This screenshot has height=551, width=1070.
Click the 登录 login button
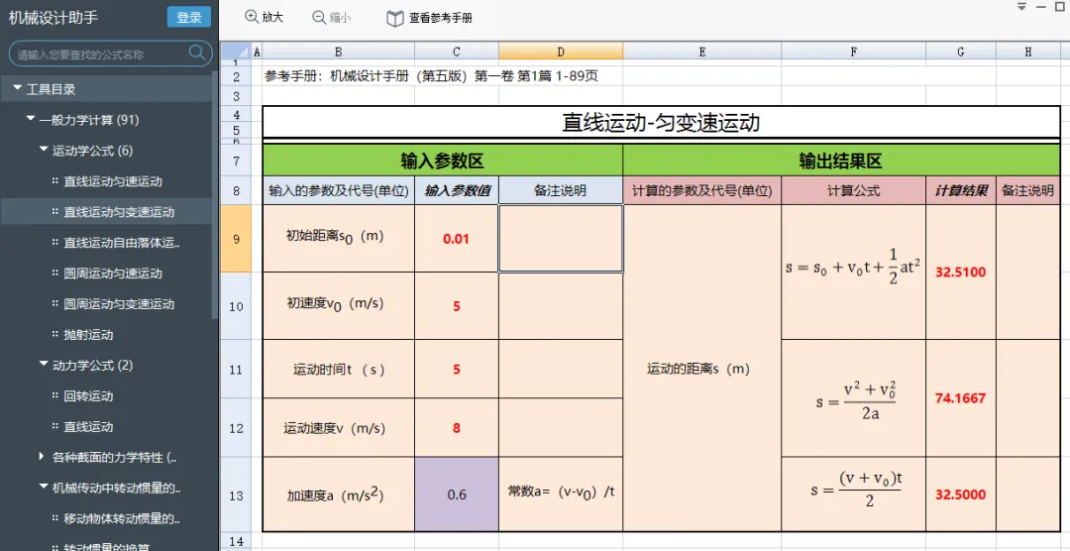pyautogui.click(x=189, y=17)
